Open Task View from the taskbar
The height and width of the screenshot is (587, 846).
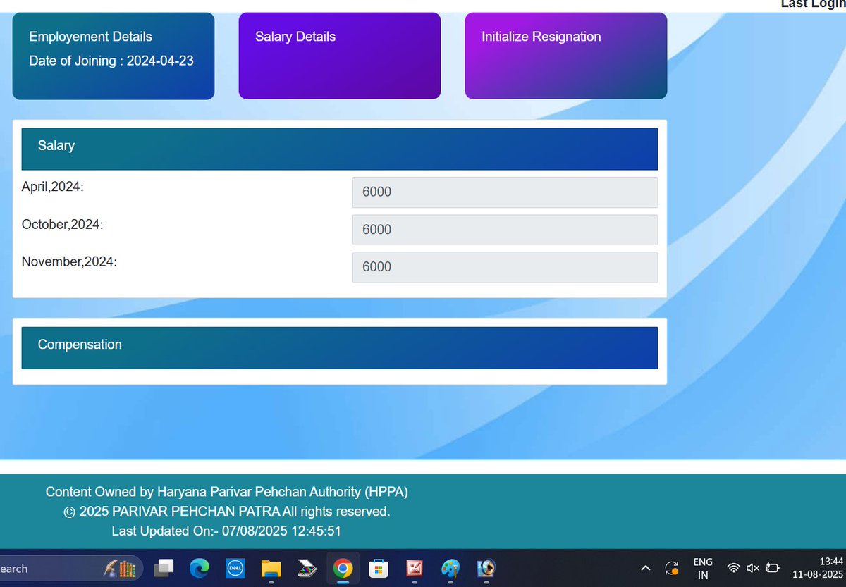tap(164, 568)
